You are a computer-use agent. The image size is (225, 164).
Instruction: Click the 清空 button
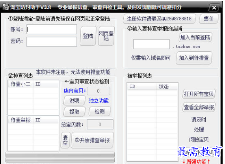(x=65, y=140)
